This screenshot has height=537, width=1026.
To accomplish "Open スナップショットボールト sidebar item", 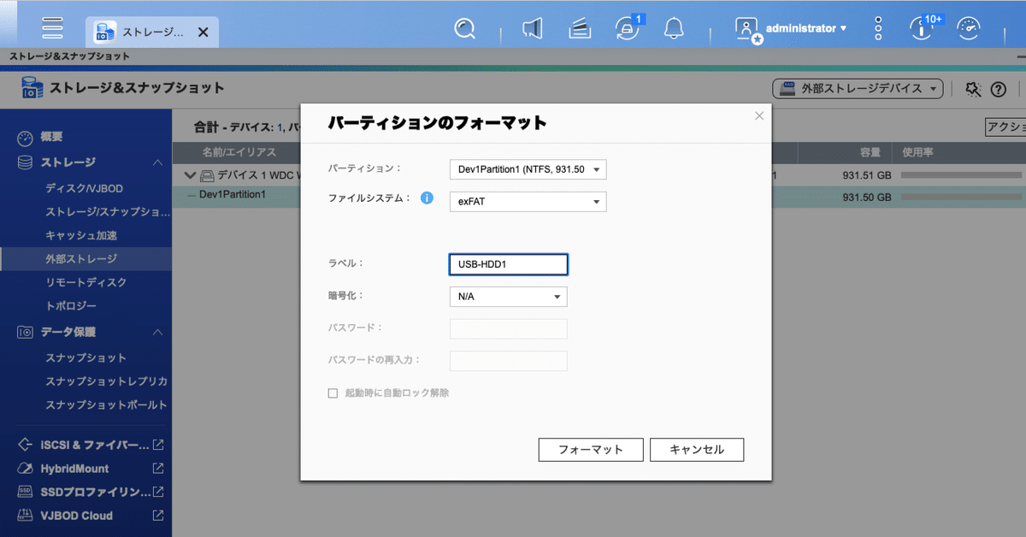I will (106, 404).
